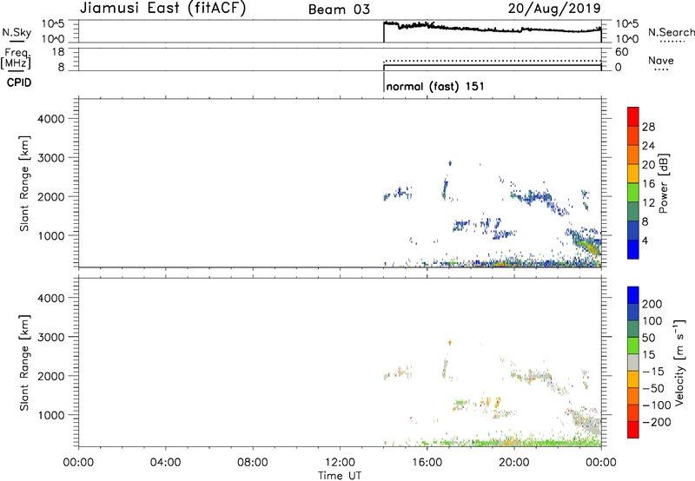The width and height of the screenshot is (695, 481).
Task: Click the 'N.Sky' axis label
Action: click(x=17, y=33)
